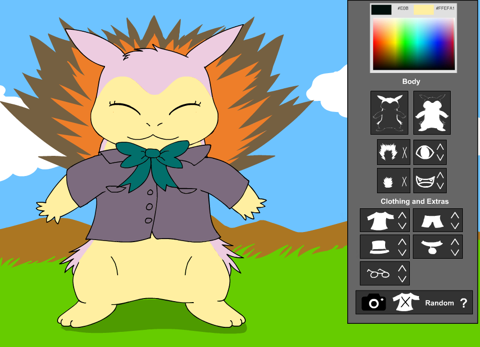The image size is (480, 347).
Task: Click the Clothing and Extras heading
Action: click(414, 201)
